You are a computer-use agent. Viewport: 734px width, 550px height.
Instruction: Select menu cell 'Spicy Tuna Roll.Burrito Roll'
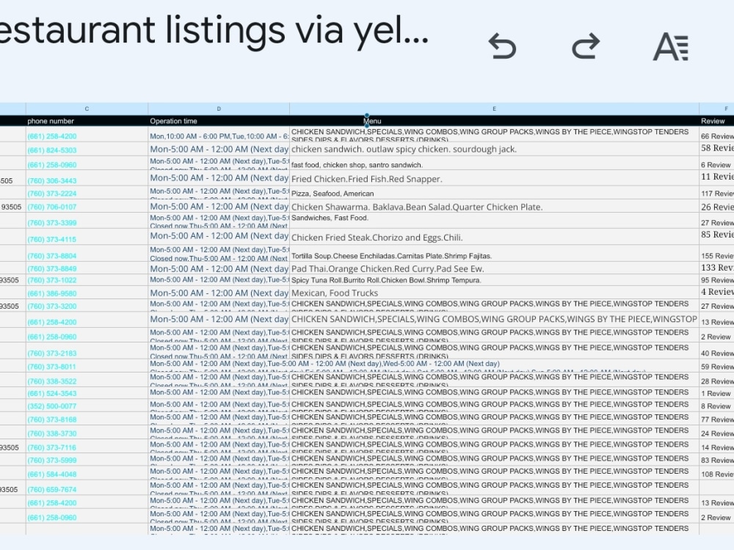click(x=494, y=280)
